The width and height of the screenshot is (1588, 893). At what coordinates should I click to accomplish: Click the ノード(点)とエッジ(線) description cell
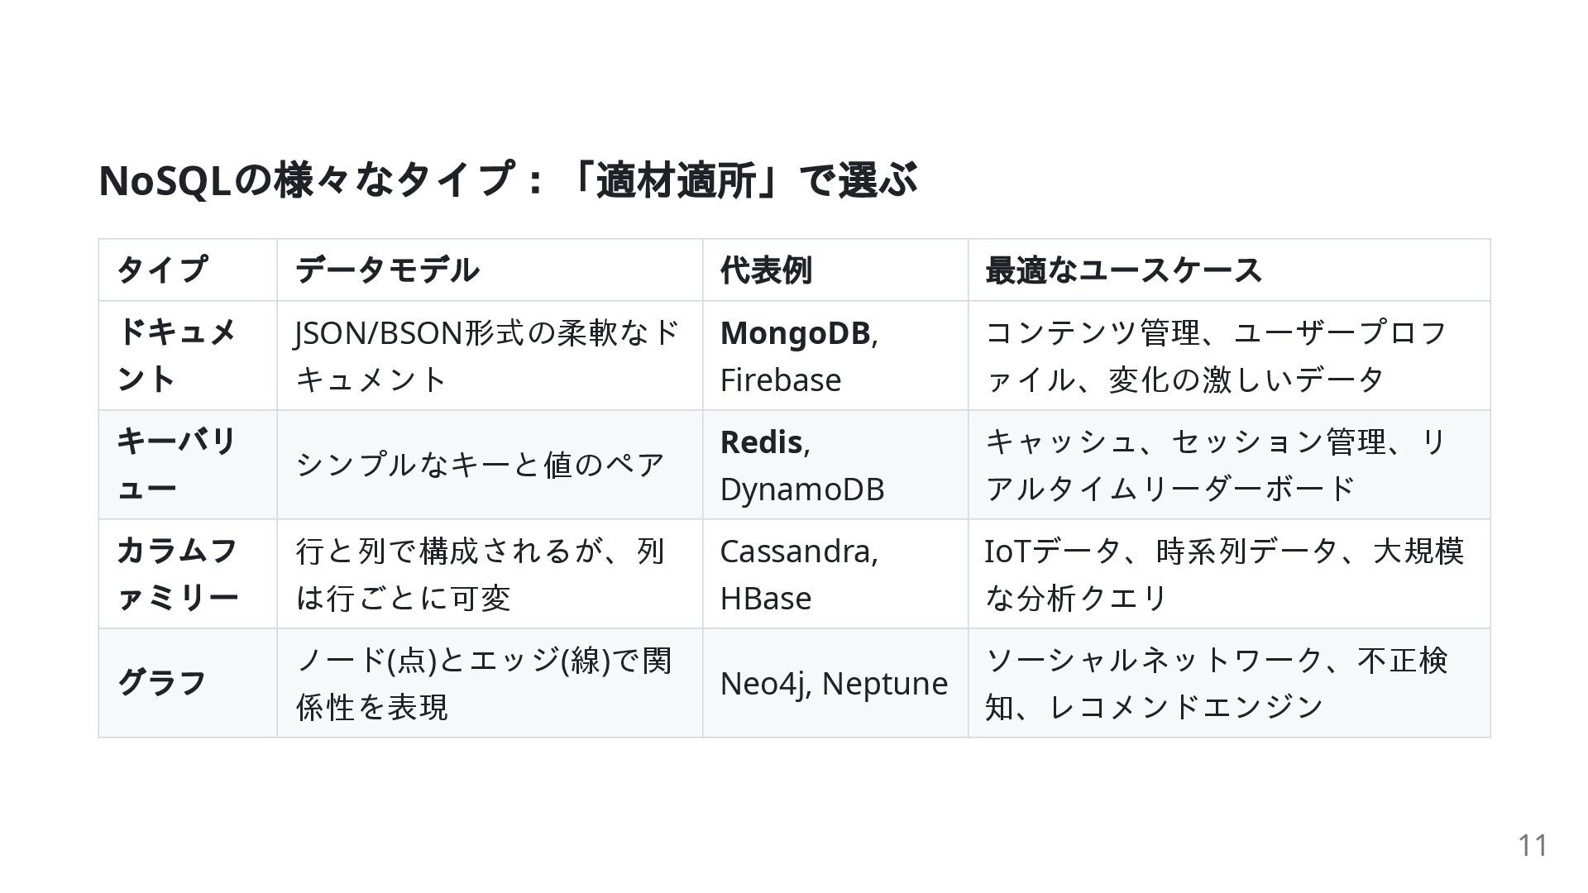490,683
